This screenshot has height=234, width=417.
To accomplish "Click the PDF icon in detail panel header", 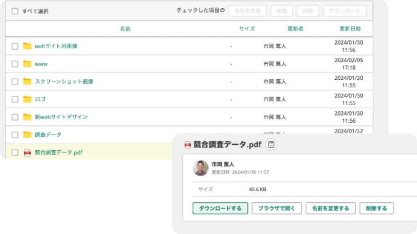I will [x=188, y=145].
